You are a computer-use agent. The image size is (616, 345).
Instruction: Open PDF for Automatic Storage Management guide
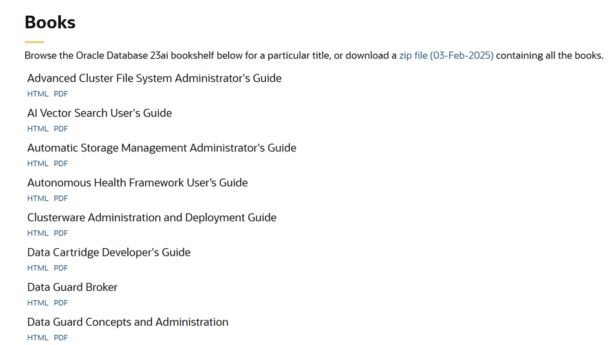(x=61, y=163)
